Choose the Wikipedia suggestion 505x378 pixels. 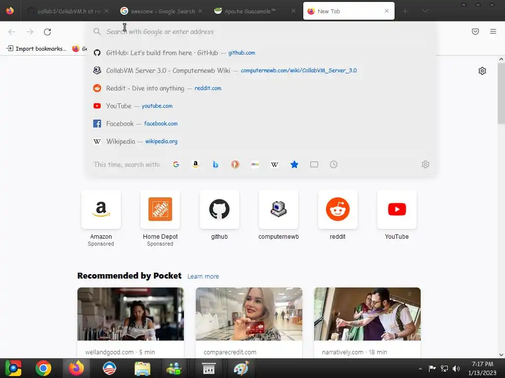(x=261, y=141)
